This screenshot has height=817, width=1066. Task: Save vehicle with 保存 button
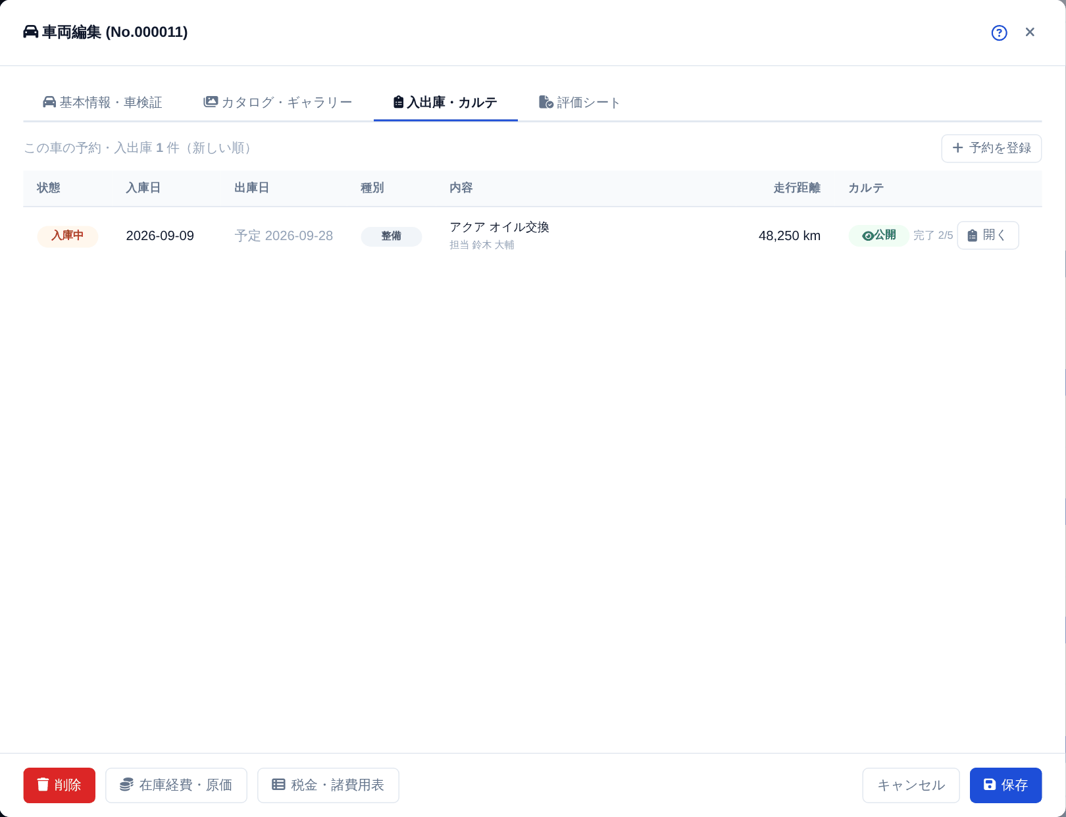(x=1005, y=785)
